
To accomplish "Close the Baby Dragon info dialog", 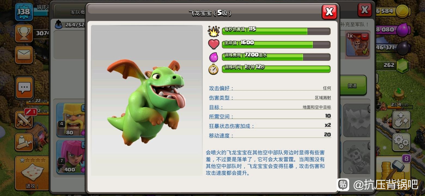I will click(329, 12).
